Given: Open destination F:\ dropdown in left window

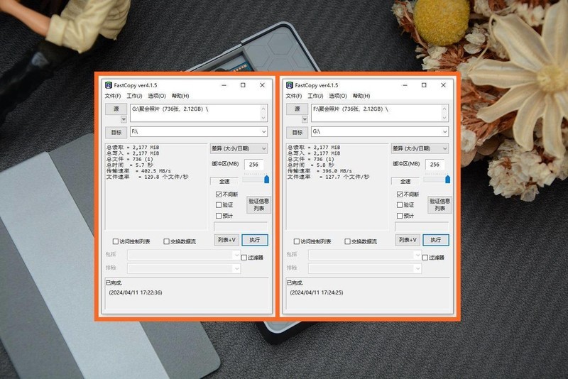Looking at the screenshot, I should 264,132.
